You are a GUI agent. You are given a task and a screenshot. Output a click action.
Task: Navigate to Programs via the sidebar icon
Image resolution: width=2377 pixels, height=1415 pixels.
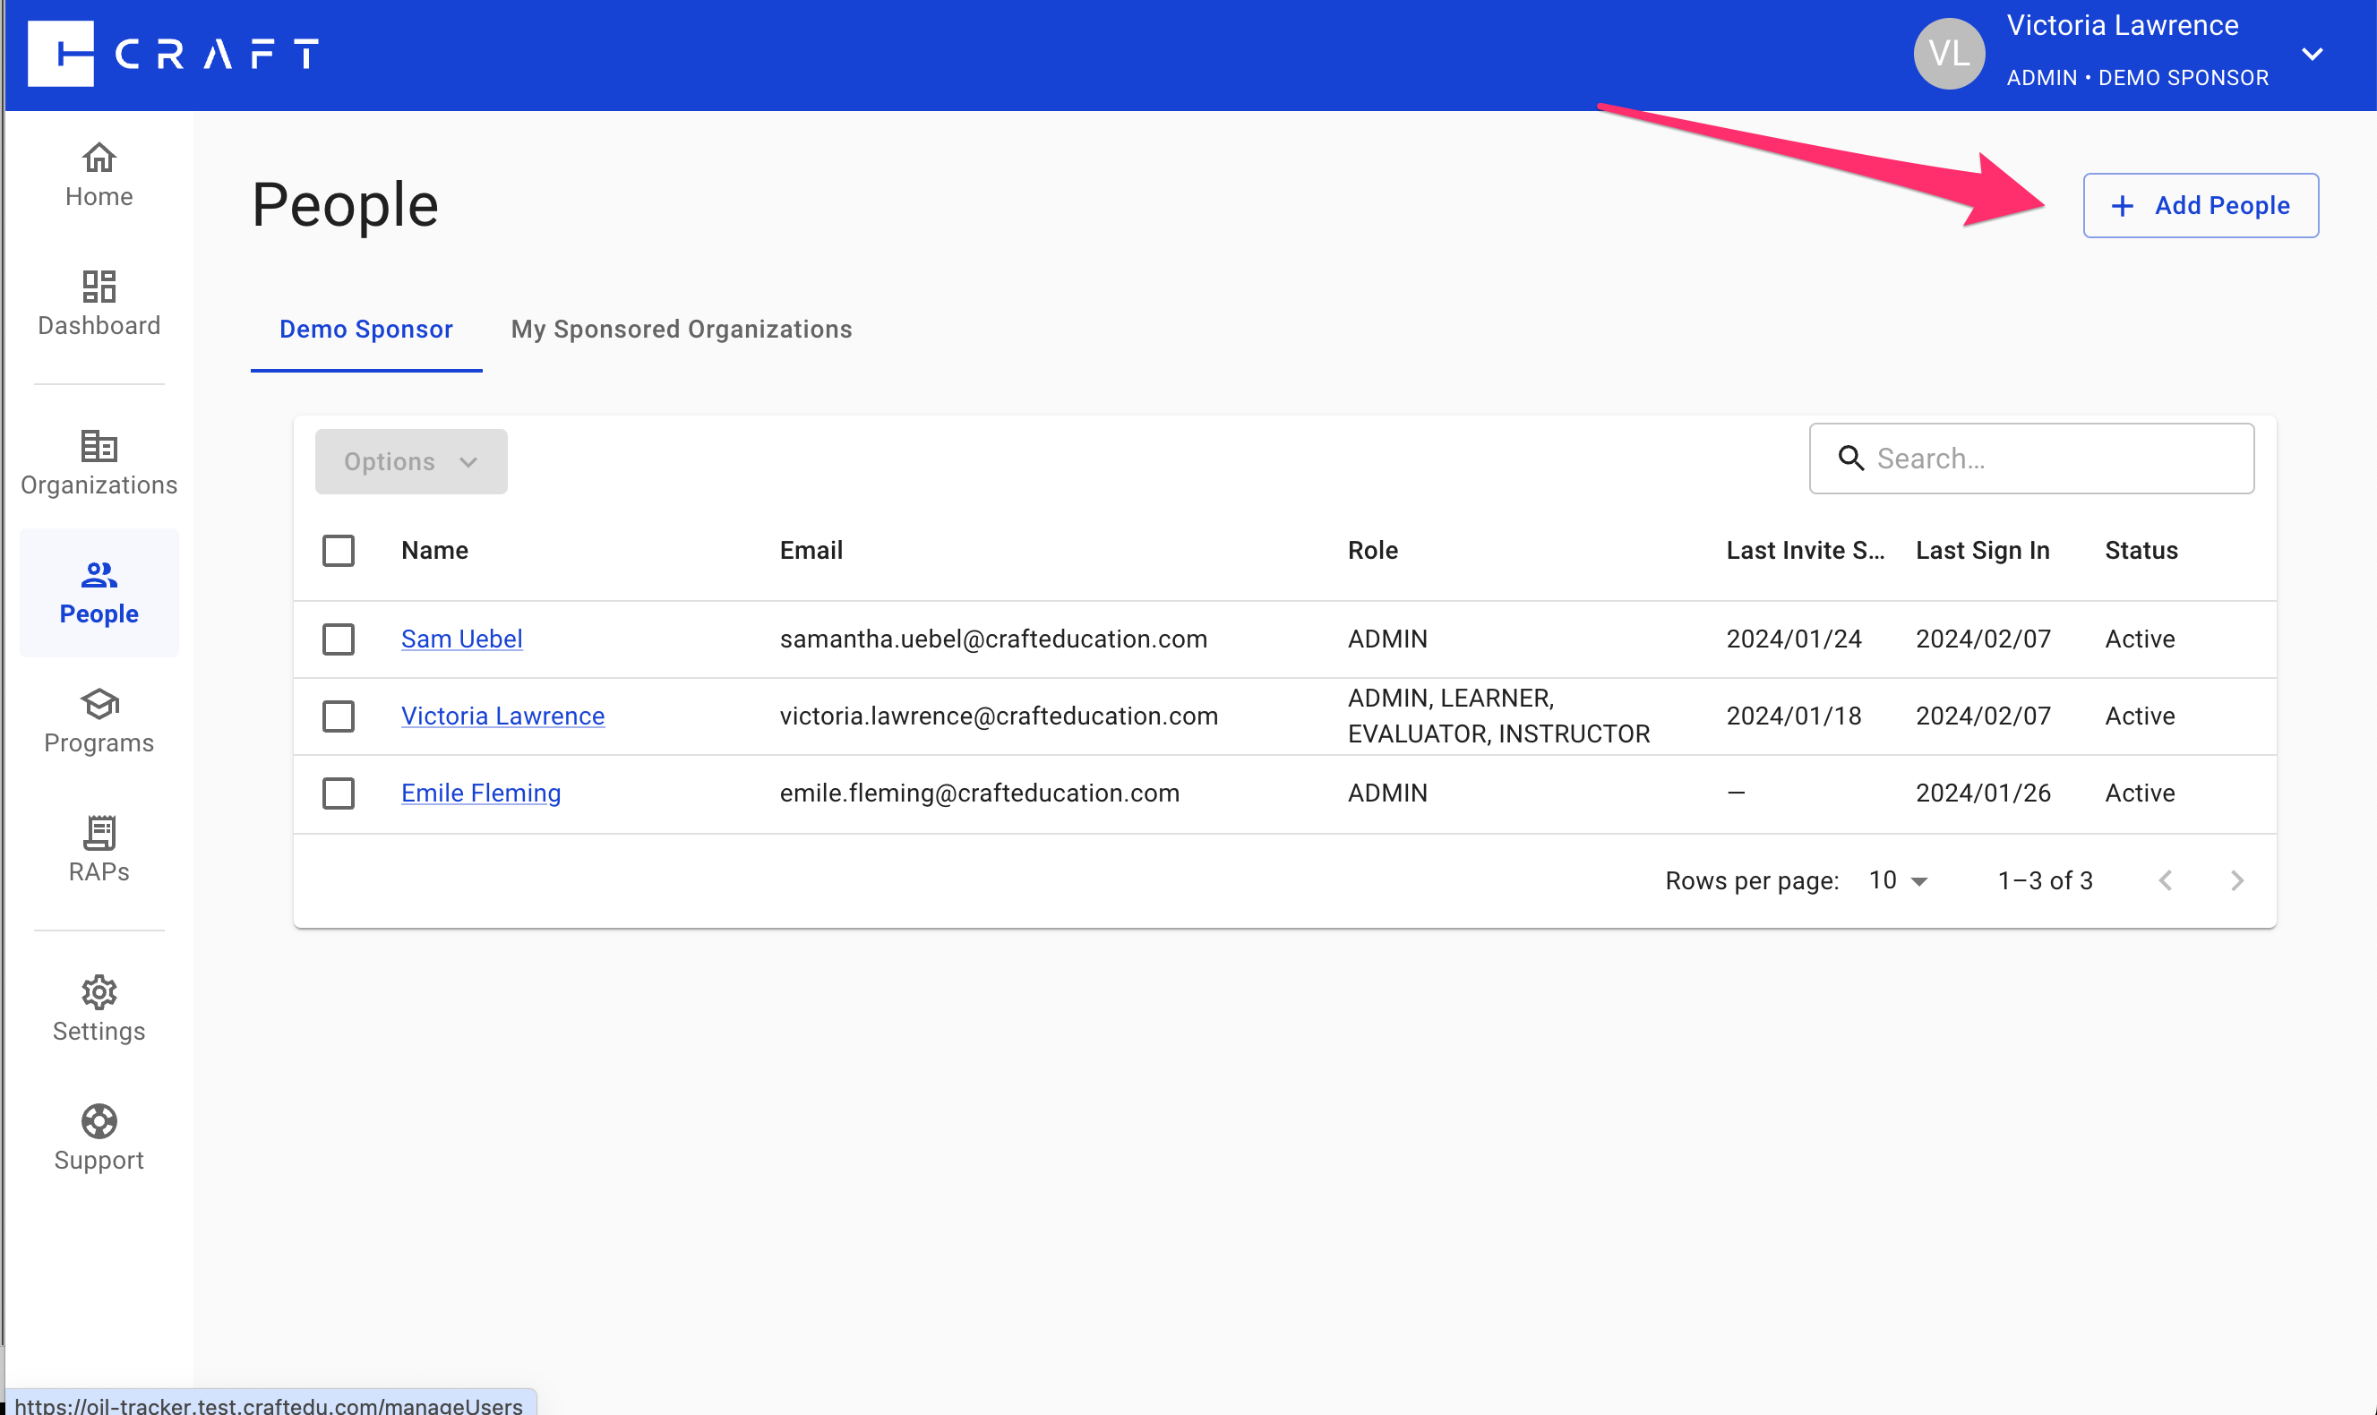click(x=99, y=722)
